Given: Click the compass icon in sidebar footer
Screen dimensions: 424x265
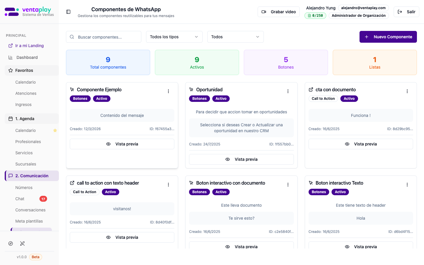Looking at the screenshot, I should [x=11, y=244].
